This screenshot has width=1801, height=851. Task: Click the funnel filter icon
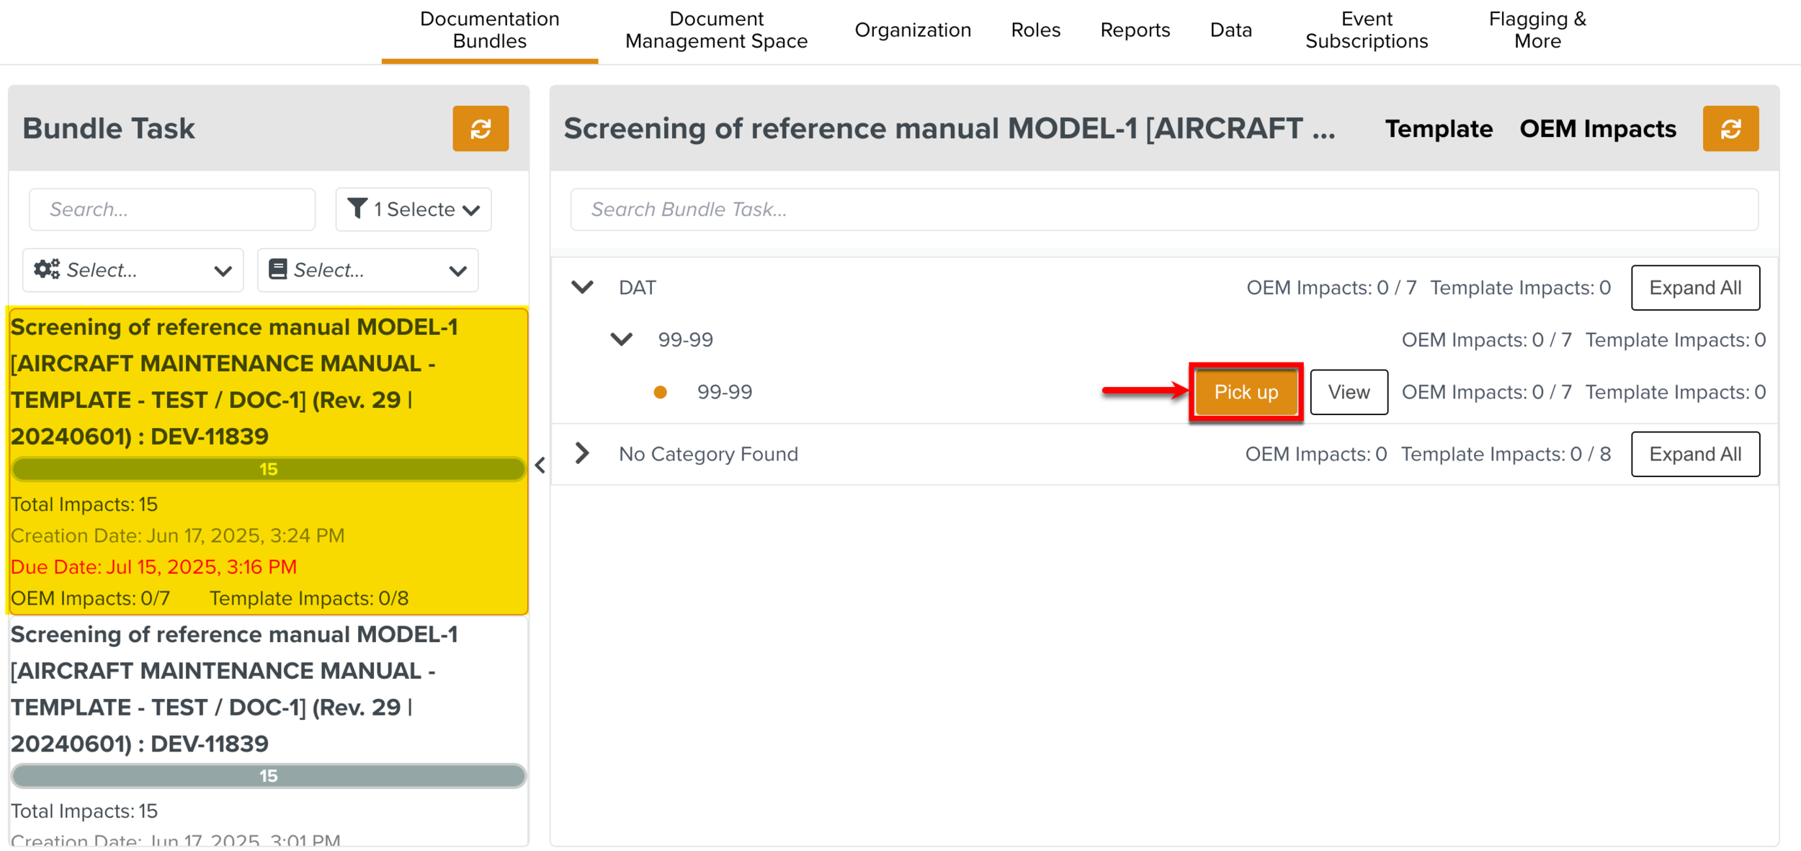(357, 209)
